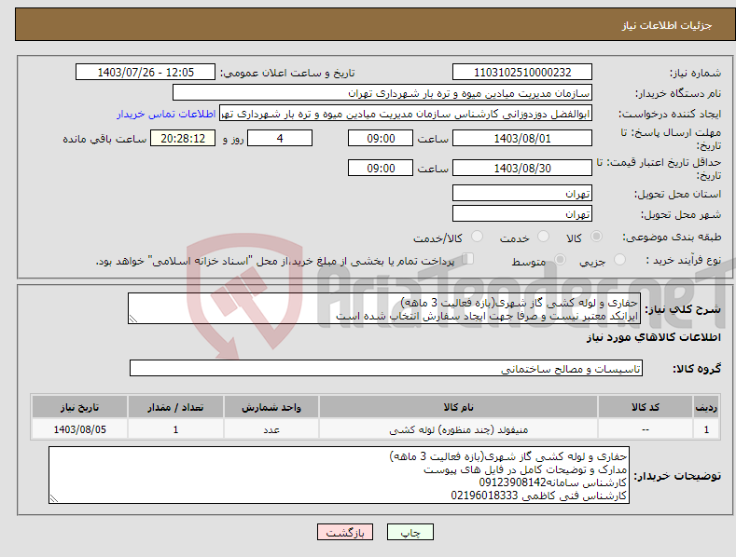The image size is (736, 557).
Task: Click the شماره نیاز label
Action: click(695, 74)
